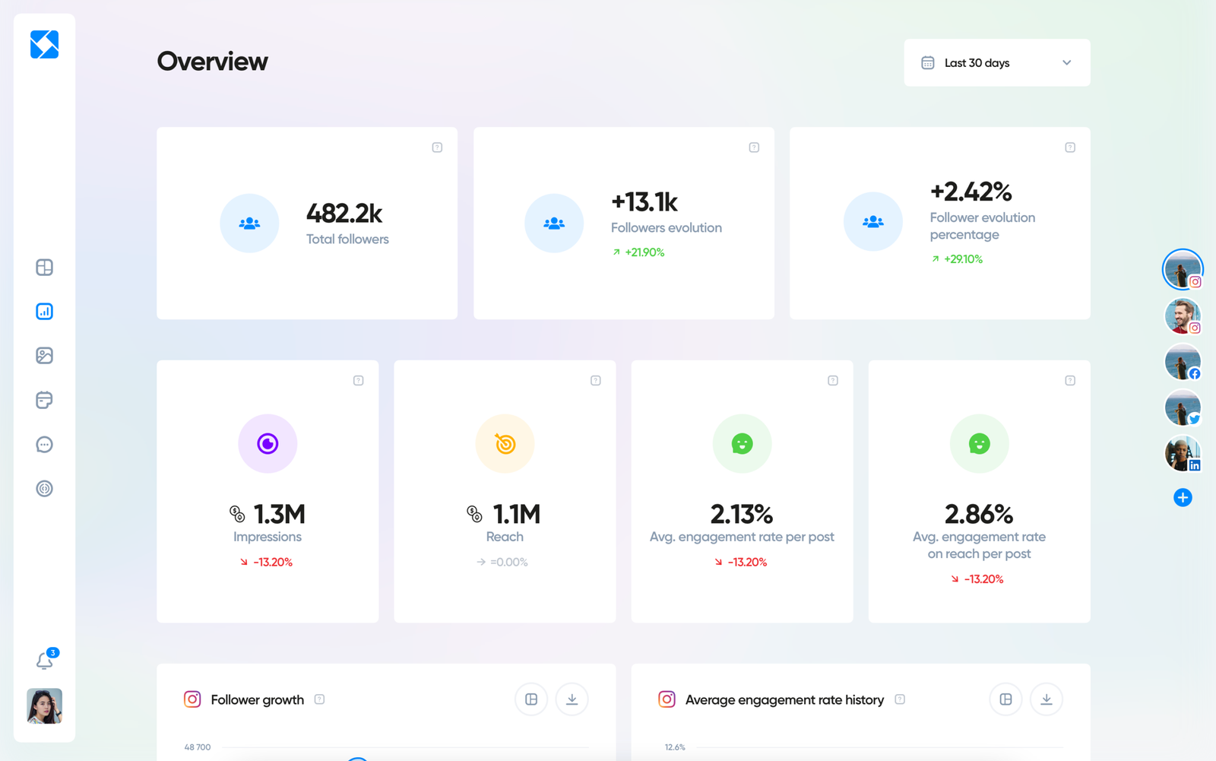Select the dashboard layout icon in the sidebar
This screenshot has width=1216, height=761.
pos(44,267)
